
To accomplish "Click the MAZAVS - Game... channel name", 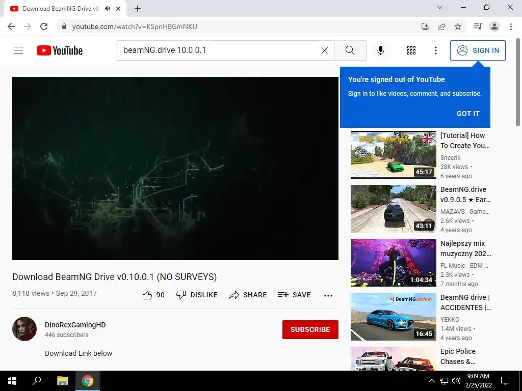I will (x=465, y=211).
